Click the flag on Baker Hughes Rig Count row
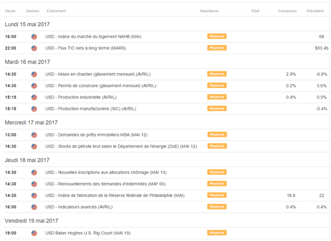Image resolution: width=331 pixels, height=241 pixels. pyautogui.click(x=34, y=233)
